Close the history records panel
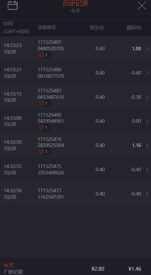Viewport: 151px width, 275px height. pos(142,5)
